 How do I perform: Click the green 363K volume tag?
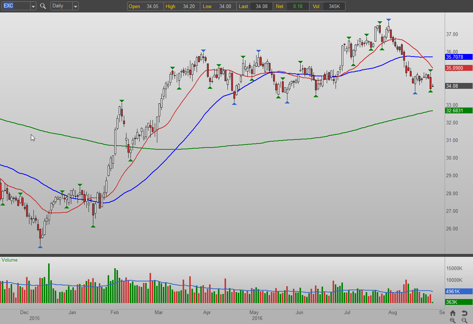pos(459,302)
